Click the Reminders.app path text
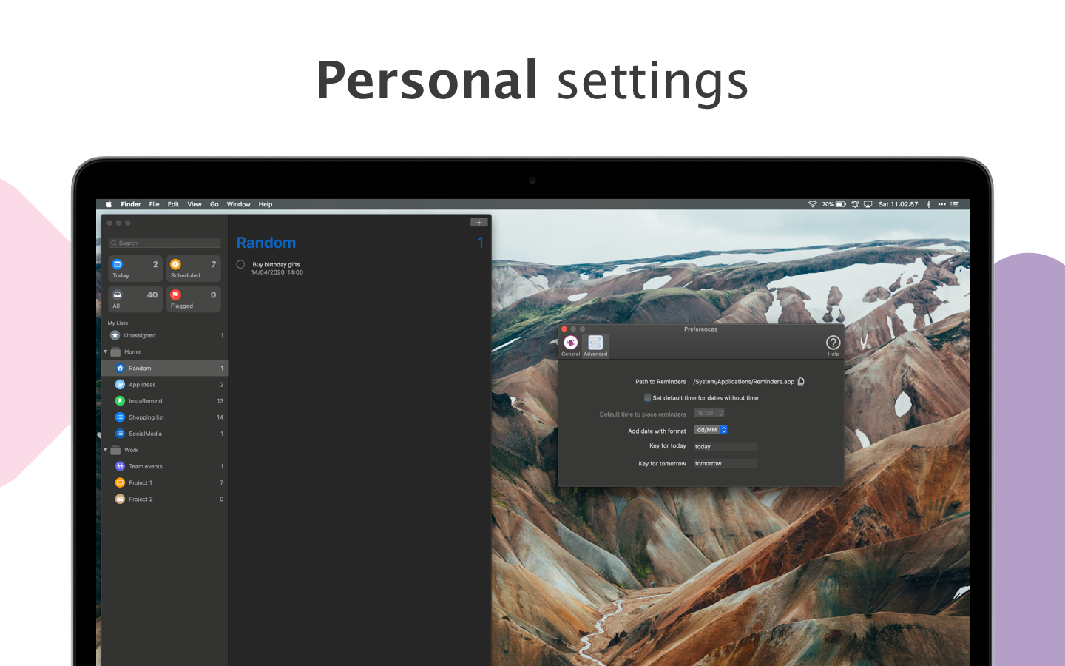This screenshot has width=1065, height=666. point(743,382)
